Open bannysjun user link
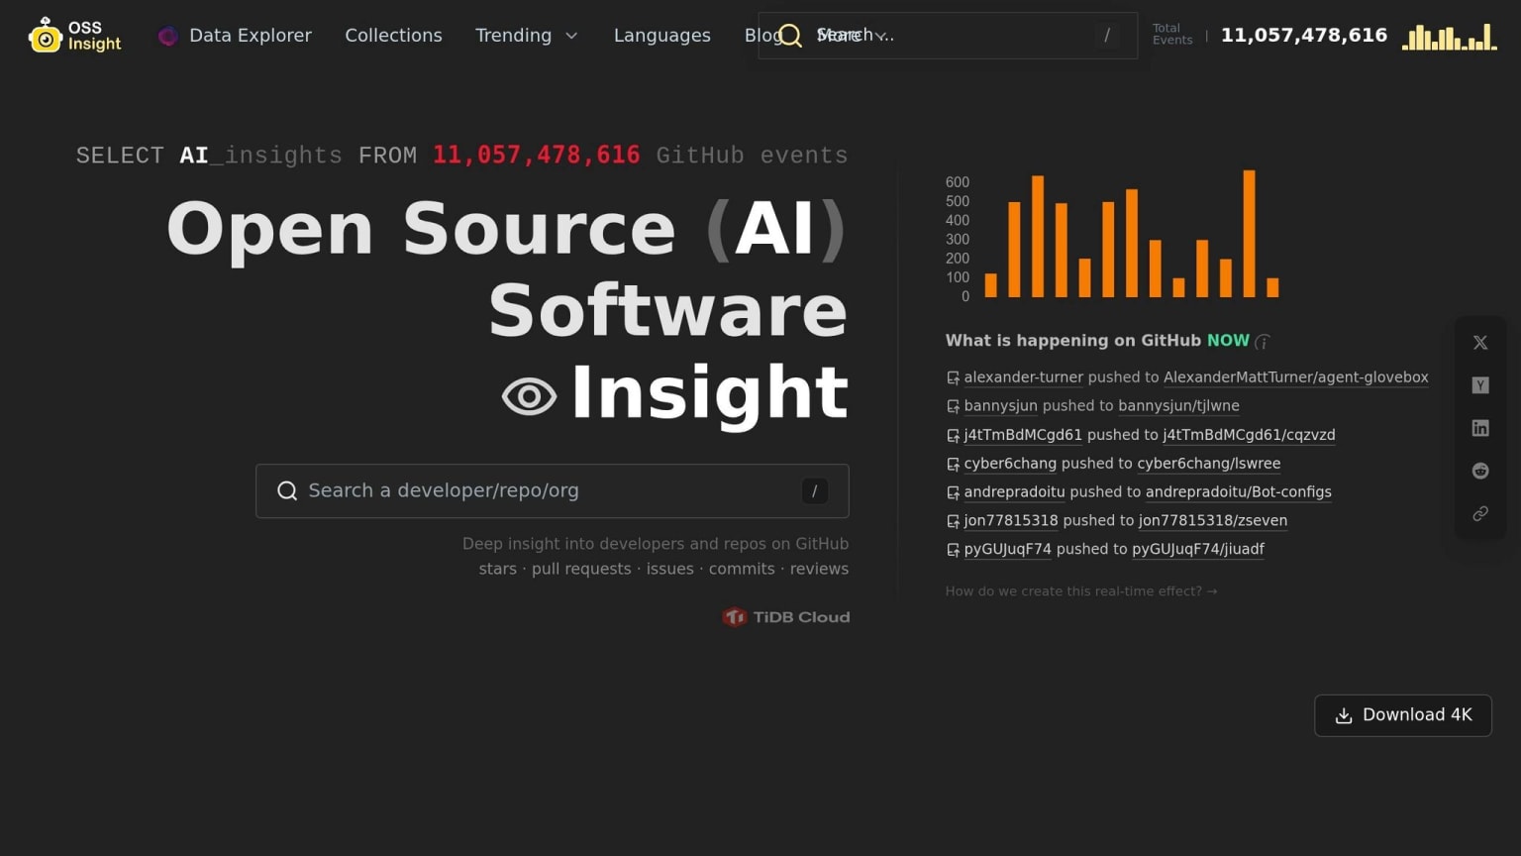 [x=1000, y=406]
